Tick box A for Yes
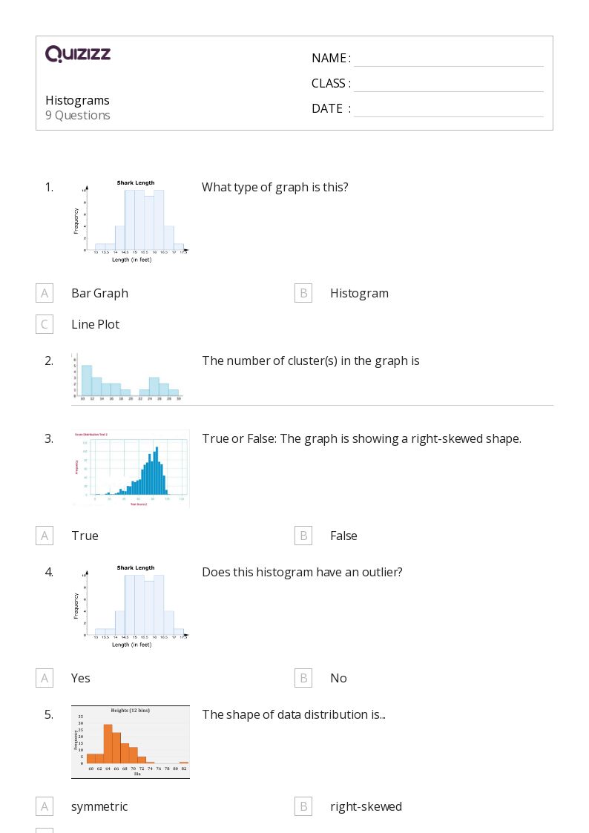 [45, 678]
